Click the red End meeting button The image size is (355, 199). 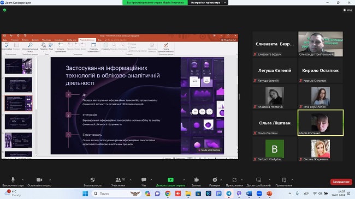341,182
